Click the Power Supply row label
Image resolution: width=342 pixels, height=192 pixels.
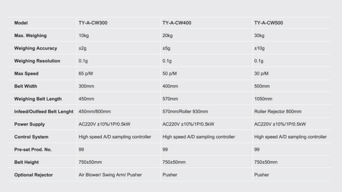pyautogui.click(x=30, y=124)
